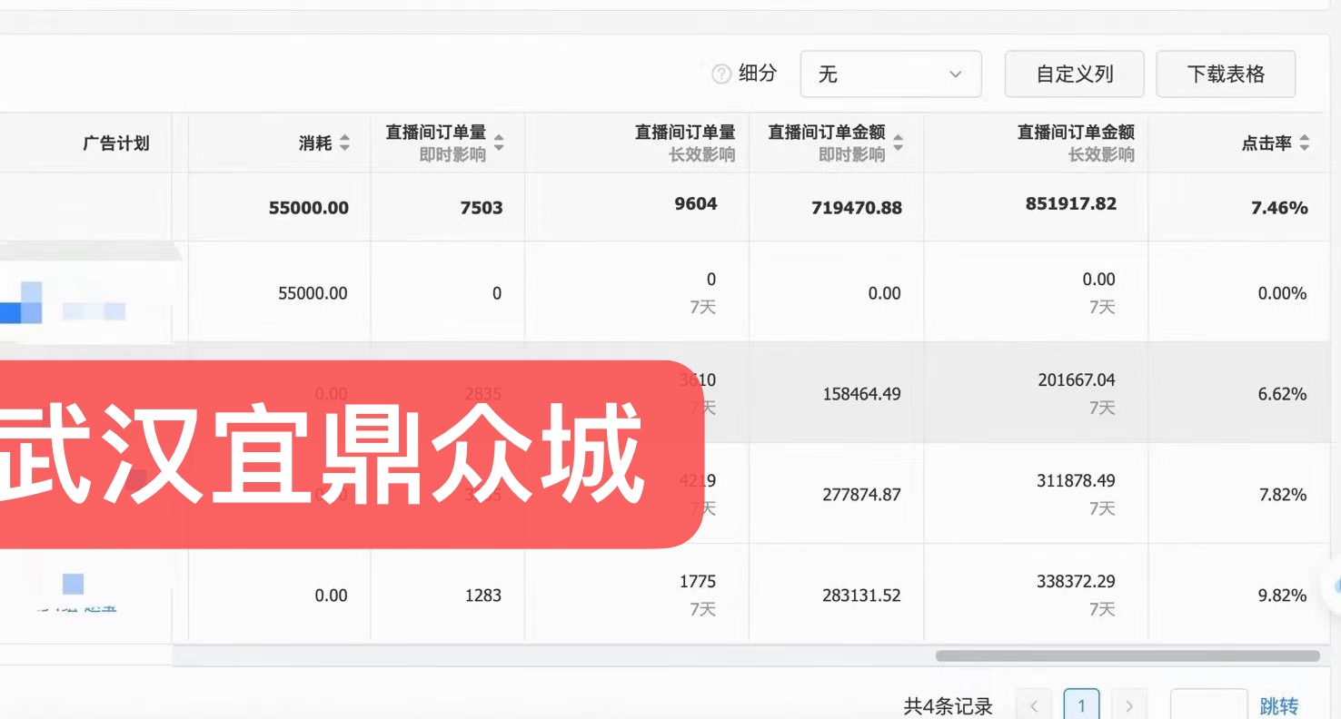Sort the 直播间订单金额即时影响 column
The height and width of the screenshot is (719, 1341).
[x=897, y=143]
